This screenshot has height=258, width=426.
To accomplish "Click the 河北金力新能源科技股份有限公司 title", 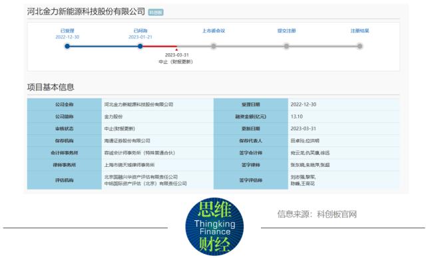I will 86,12.
